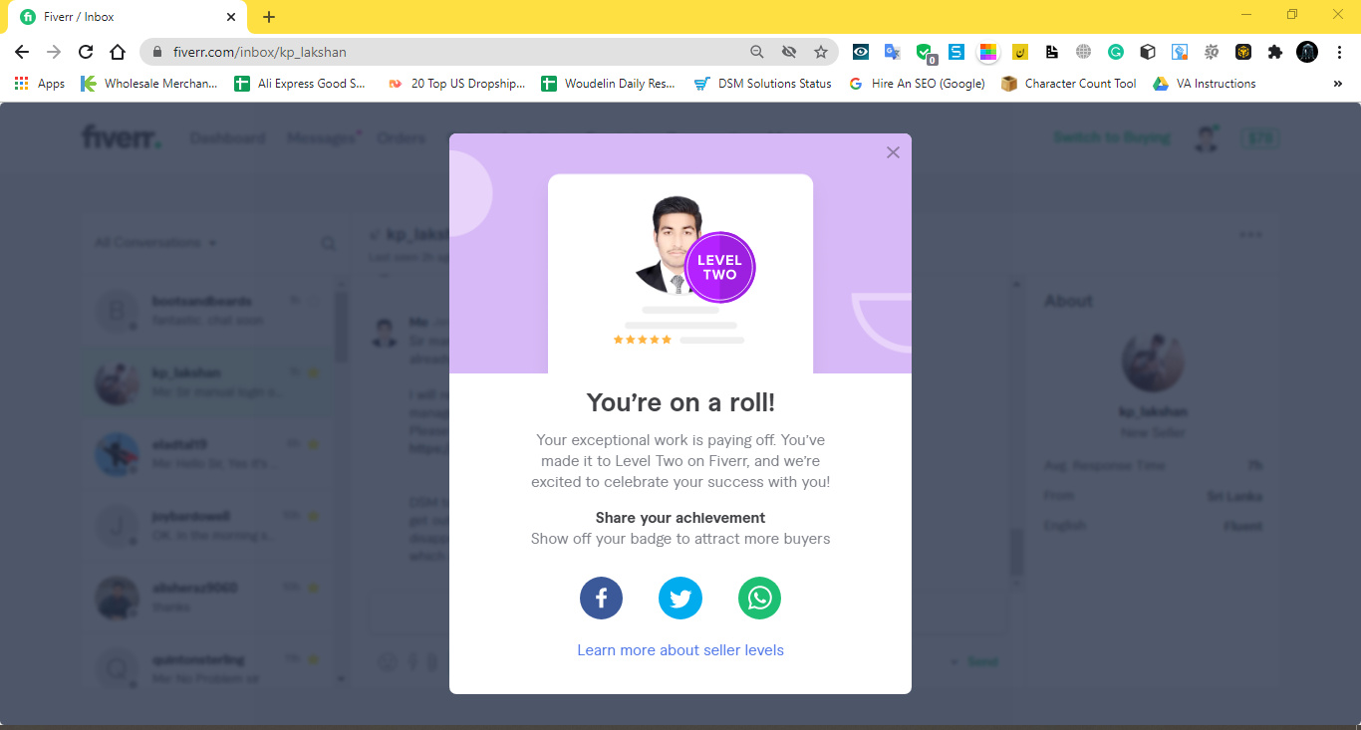Expand the All Conversations filter dropdown
Viewport: 1361px width, 730px height.
[x=155, y=242]
